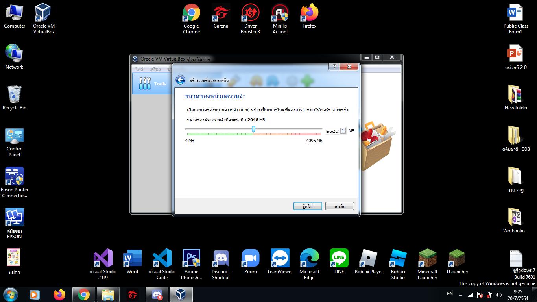Open the Firefox desktop shortcut
This screenshot has width=537, height=302.
click(x=310, y=17)
